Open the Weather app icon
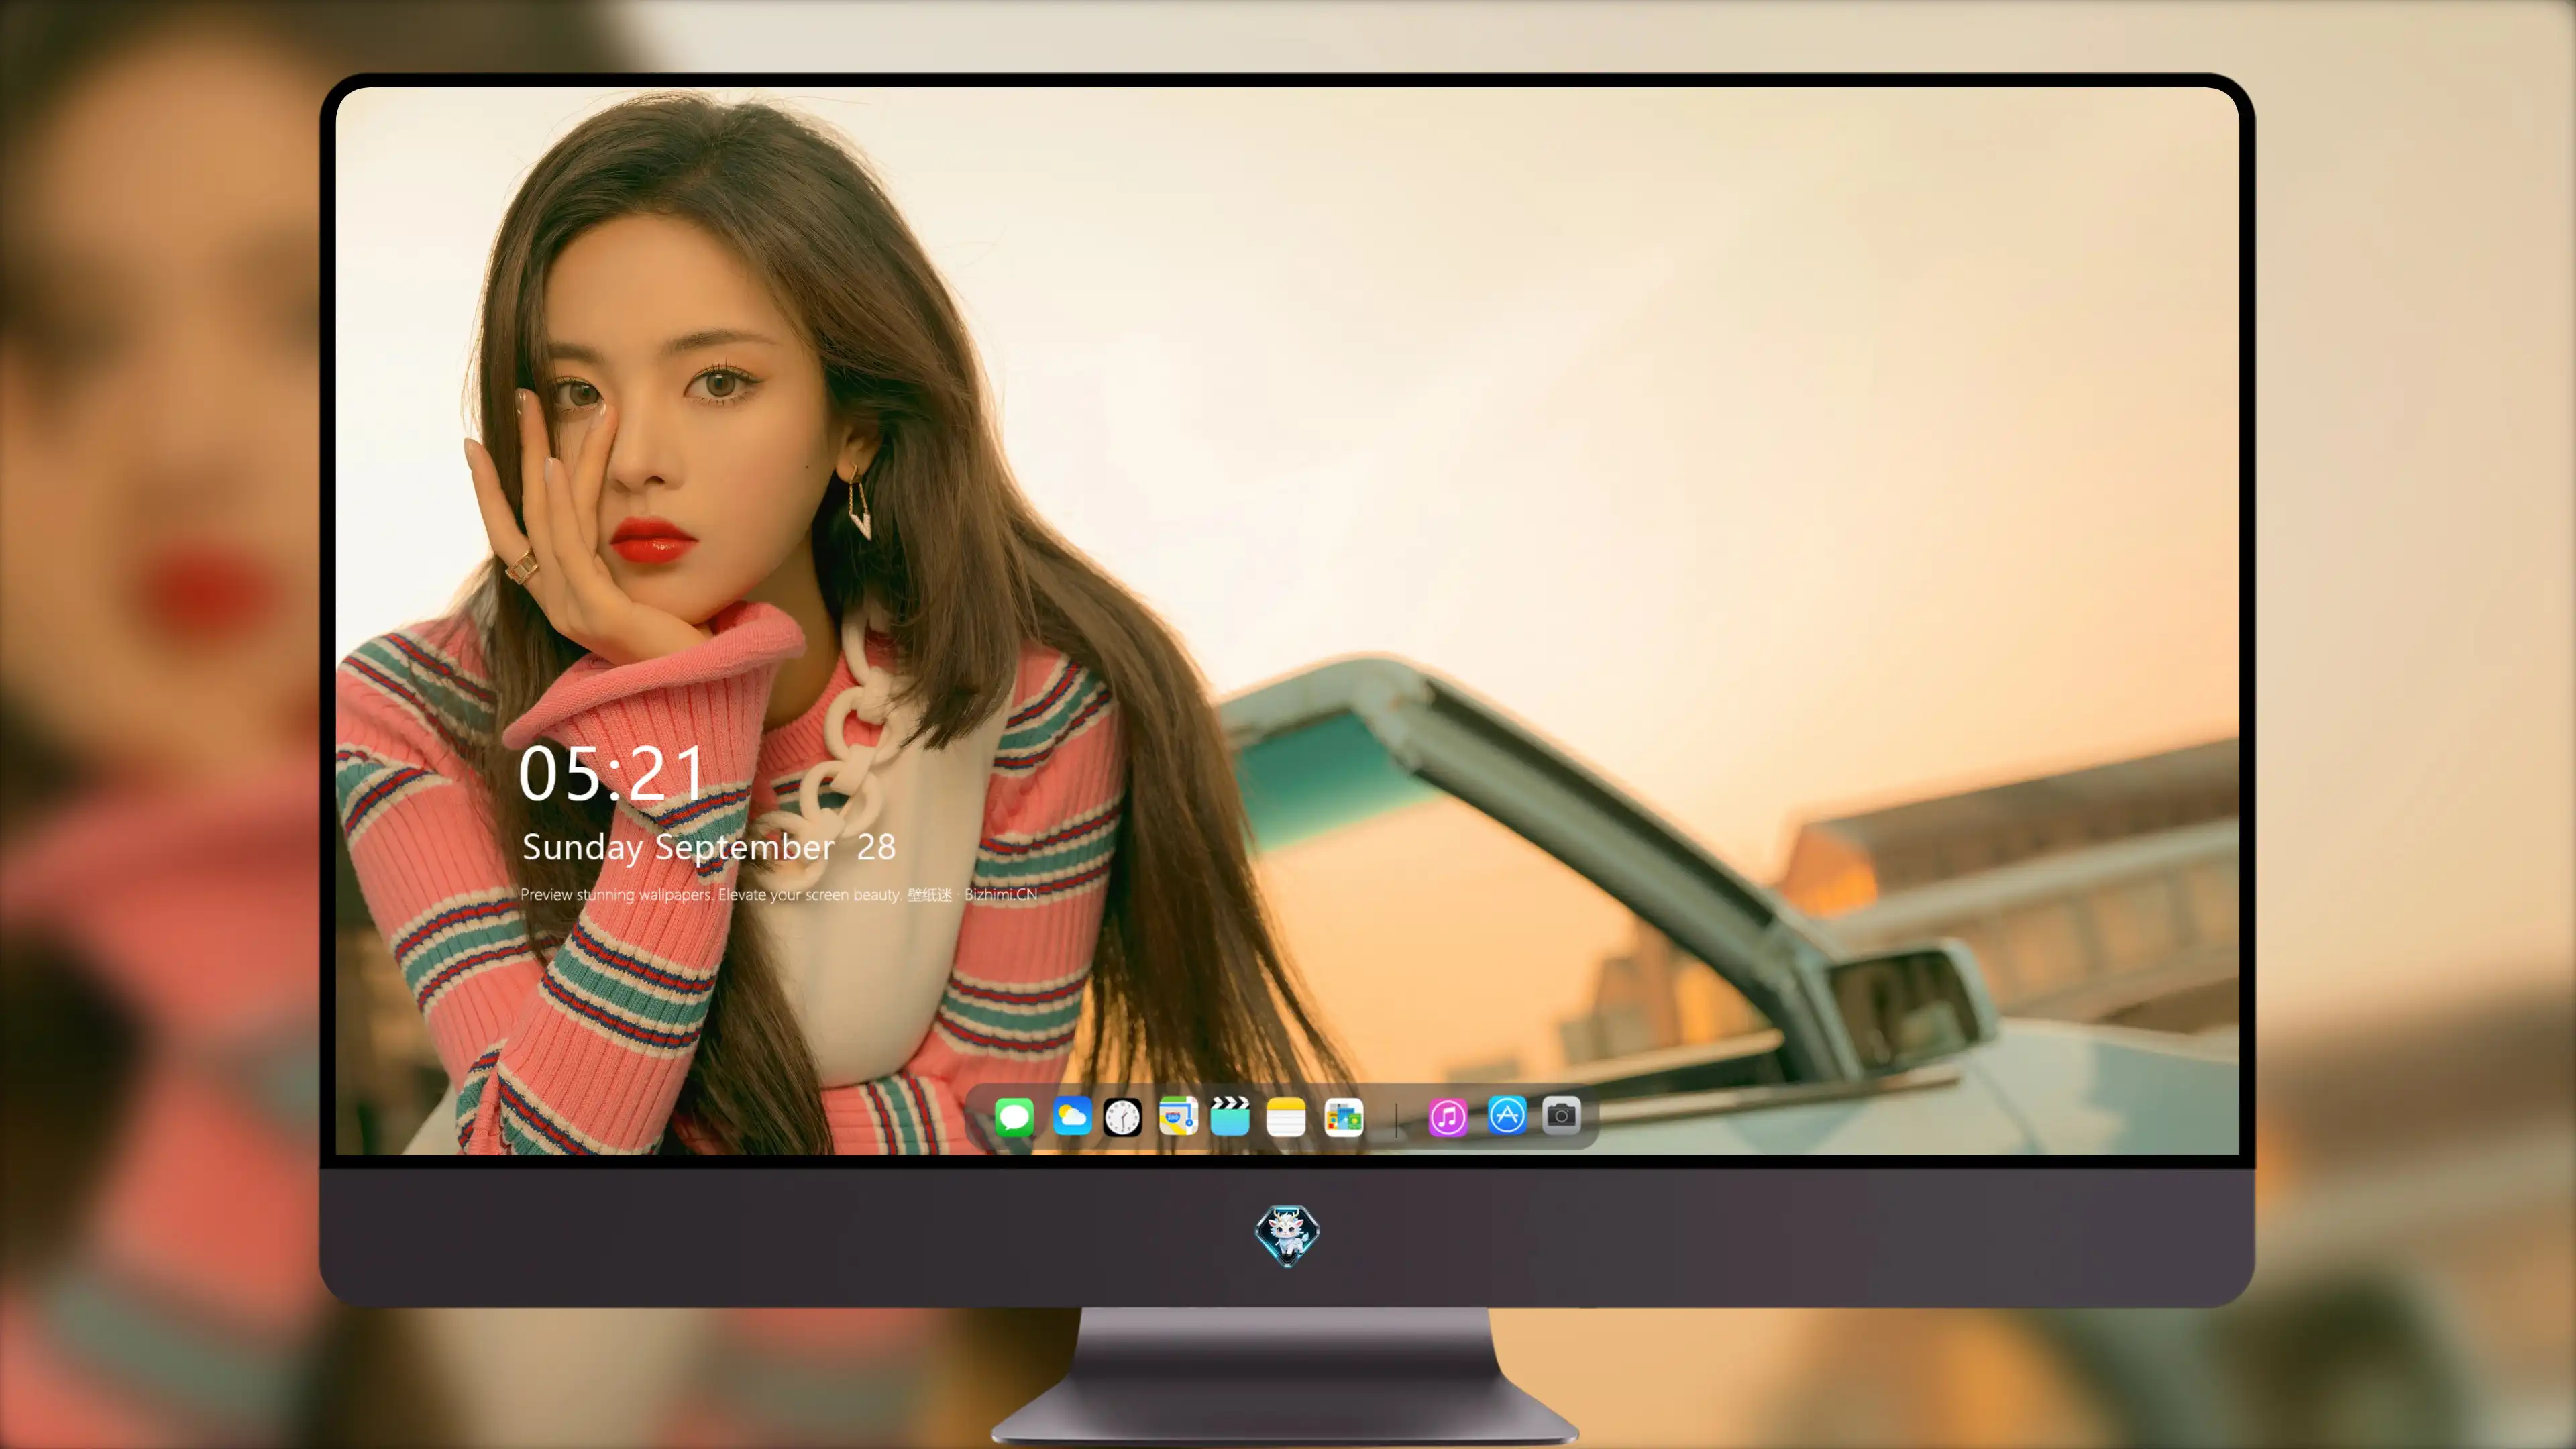This screenshot has height=1449, width=2576. click(1071, 1116)
